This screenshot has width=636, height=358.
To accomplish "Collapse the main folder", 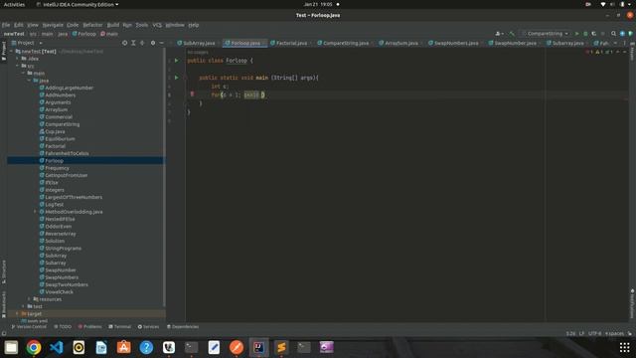I will (23, 73).
